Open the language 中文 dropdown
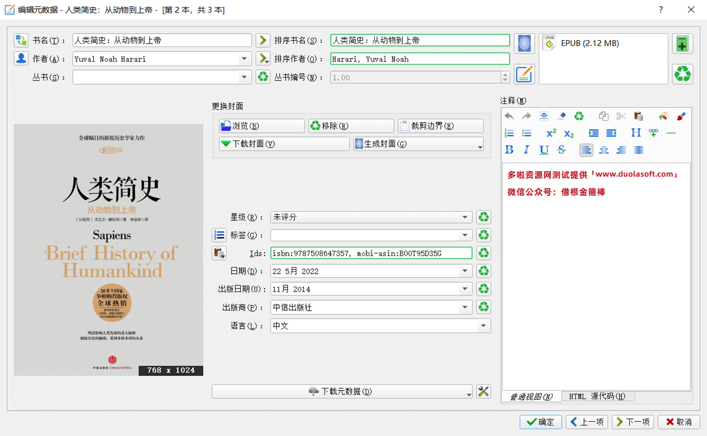This screenshot has height=436, width=707. [381, 325]
